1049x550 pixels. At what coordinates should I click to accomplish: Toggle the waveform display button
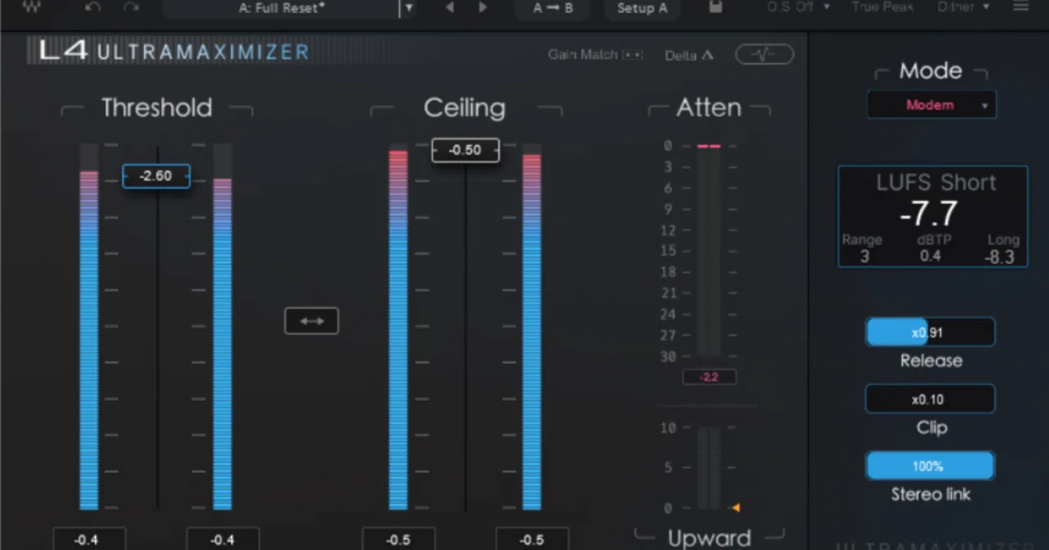click(x=764, y=55)
